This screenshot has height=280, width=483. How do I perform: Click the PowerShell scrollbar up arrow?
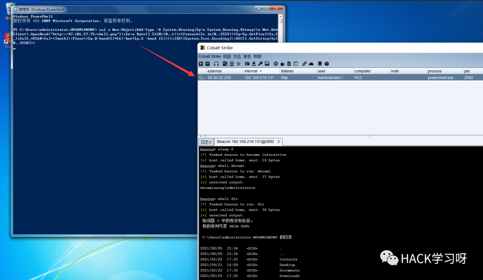point(280,16)
